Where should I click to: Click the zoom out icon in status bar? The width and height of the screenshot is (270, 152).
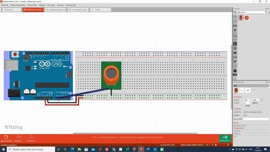point(213,145)
